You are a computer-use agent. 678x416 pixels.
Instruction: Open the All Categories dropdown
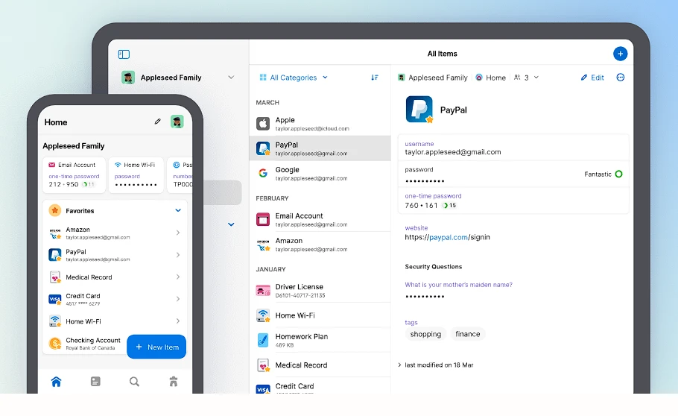pos(294,78)
